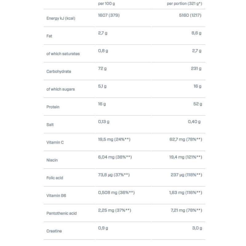Select the 'Creatine' row label

[54, 231]
